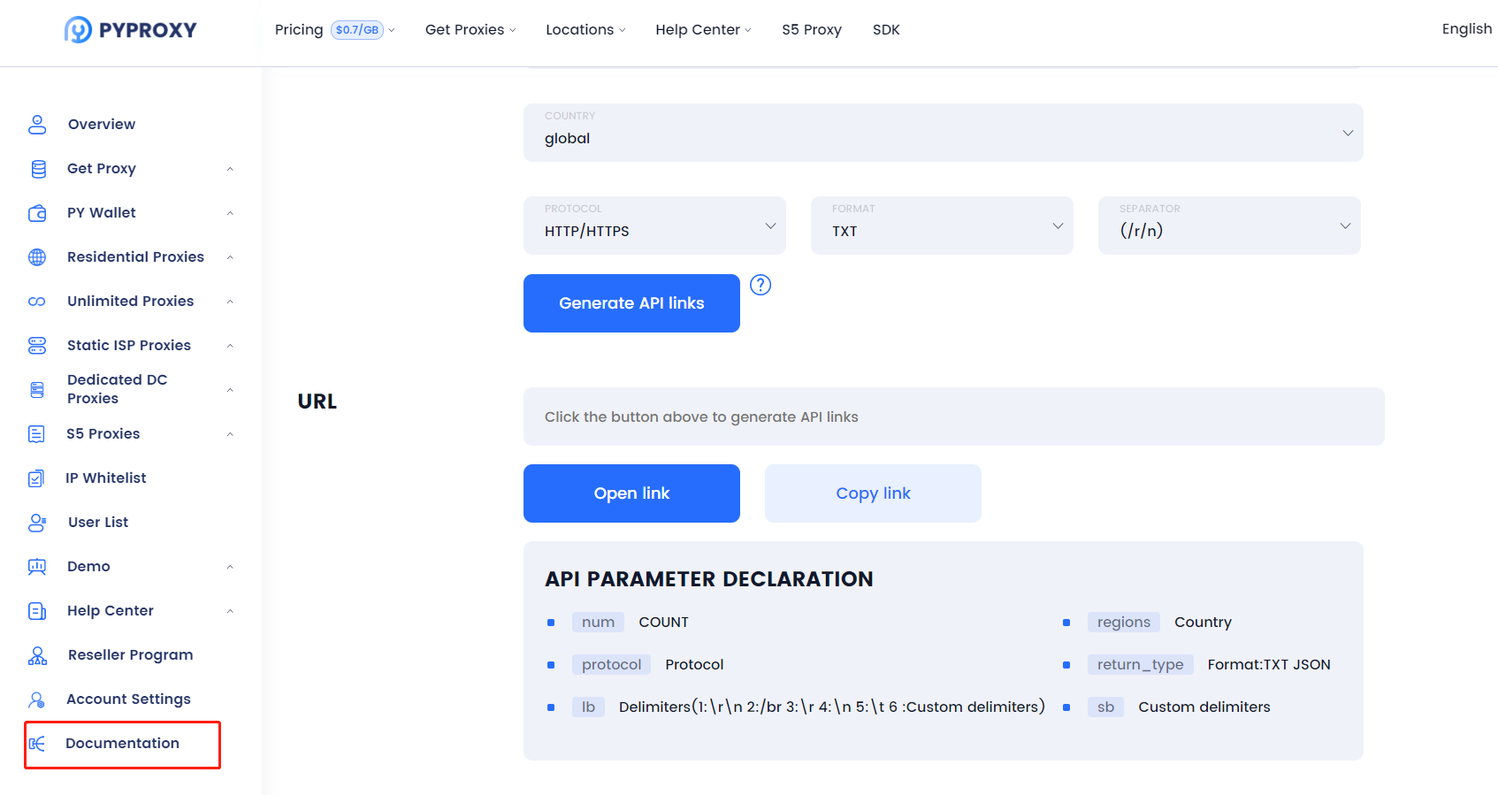Expand the S5 Proxies chevron
The height and width of the screenshot is (795, 1498).
(x=230, y=434)
